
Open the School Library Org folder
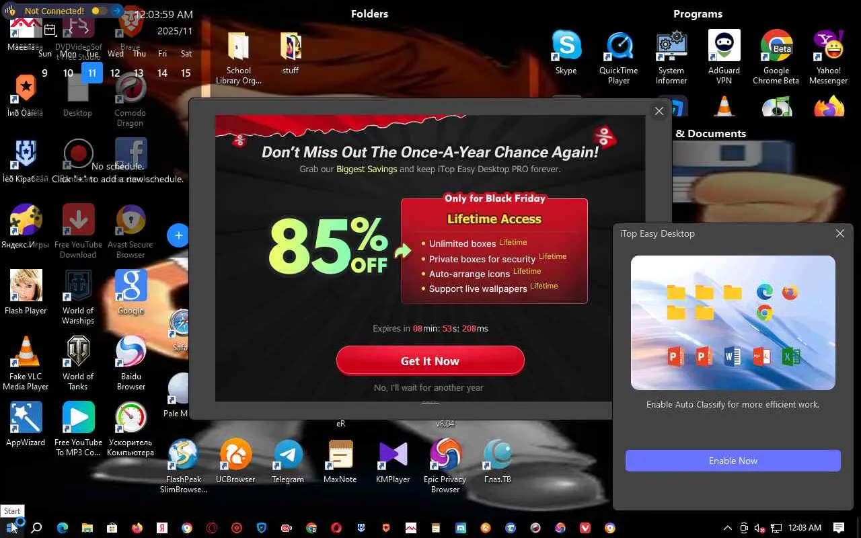238,58
